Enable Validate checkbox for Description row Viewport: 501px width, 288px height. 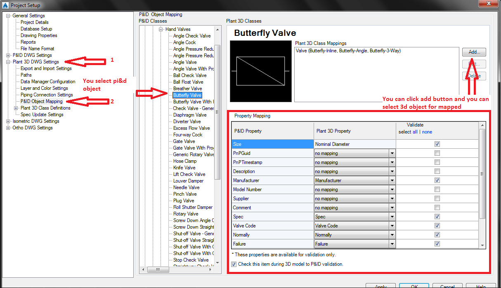pyautogui.click(x=437, y=171)
